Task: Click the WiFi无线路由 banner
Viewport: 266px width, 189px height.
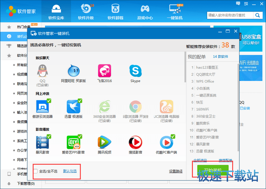Action: pyautogui.click(x=251, y=68)
